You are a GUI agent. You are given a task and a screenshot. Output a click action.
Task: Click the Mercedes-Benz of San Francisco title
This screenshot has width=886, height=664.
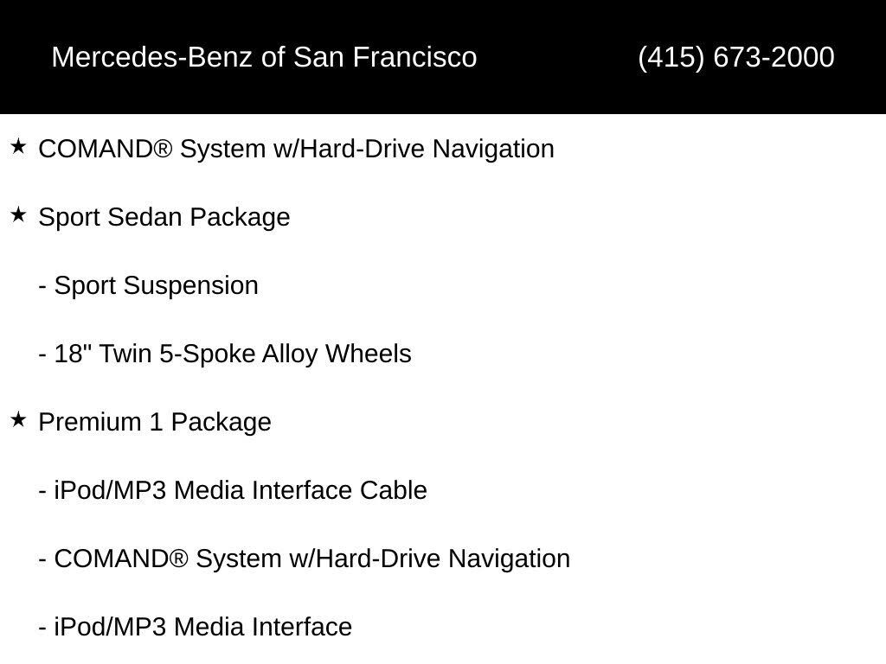[x=265, y=57]
